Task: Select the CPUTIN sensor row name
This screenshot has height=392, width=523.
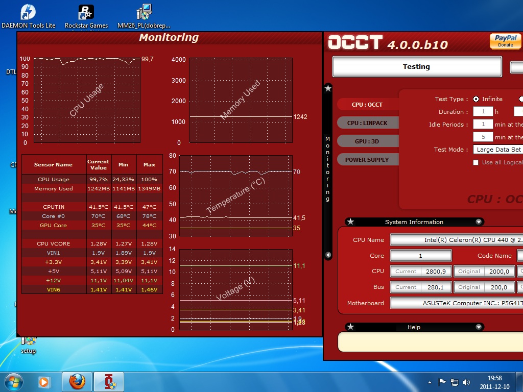Action: pyautogui.click(x=54, y=207)
